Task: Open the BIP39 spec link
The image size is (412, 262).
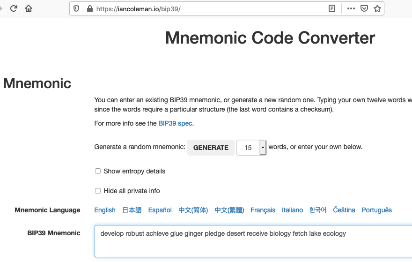Action: pyautogui.click(x=175, y=123)
